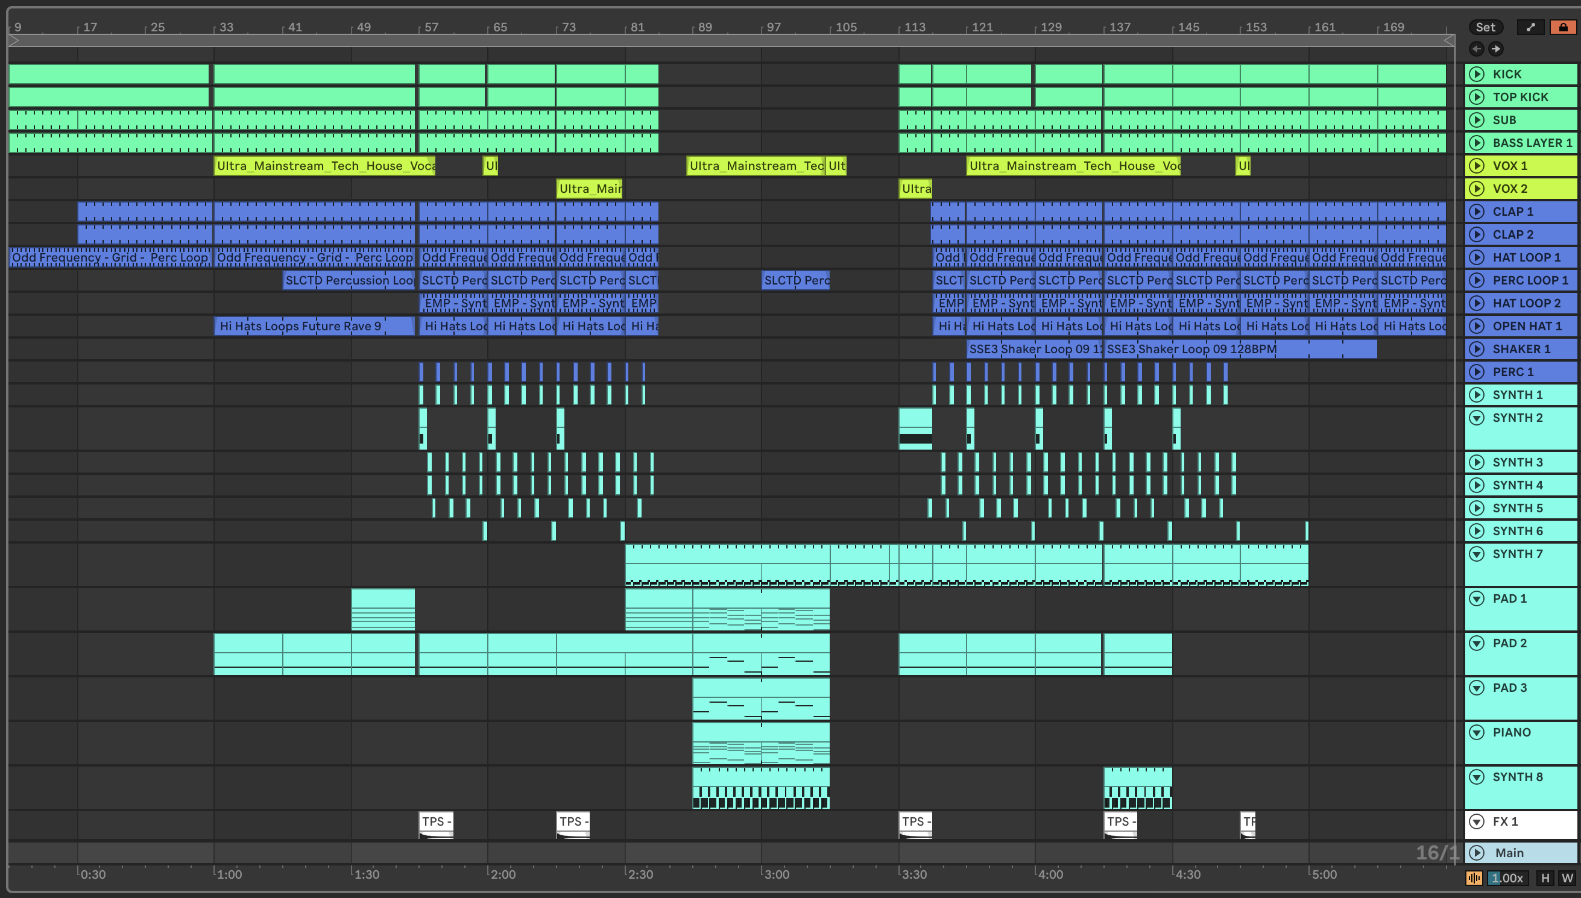Image resolution: width=1581 pixels, height=898 pixels.
Task: Click the Main track unfold icon
Action: click(1477, 852)
